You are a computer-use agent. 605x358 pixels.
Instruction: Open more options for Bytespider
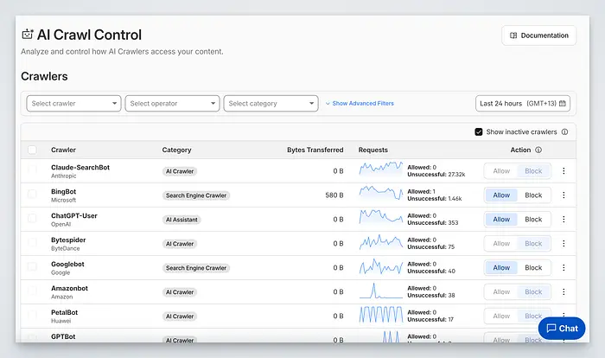[564, 243]
